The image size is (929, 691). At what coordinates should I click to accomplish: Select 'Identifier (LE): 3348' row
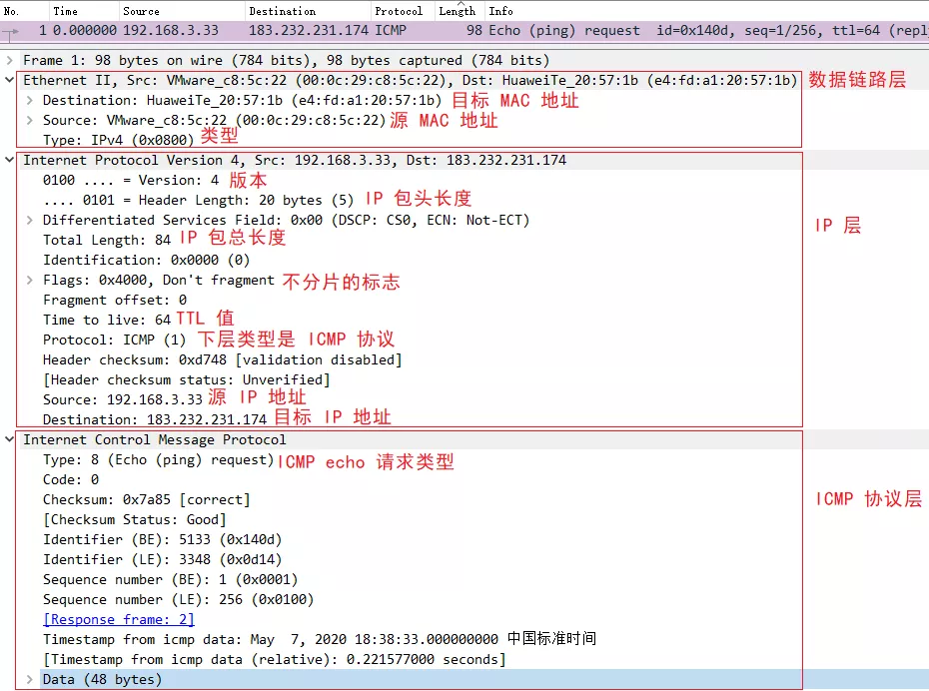pyautogui.click(x=163, y=559)
